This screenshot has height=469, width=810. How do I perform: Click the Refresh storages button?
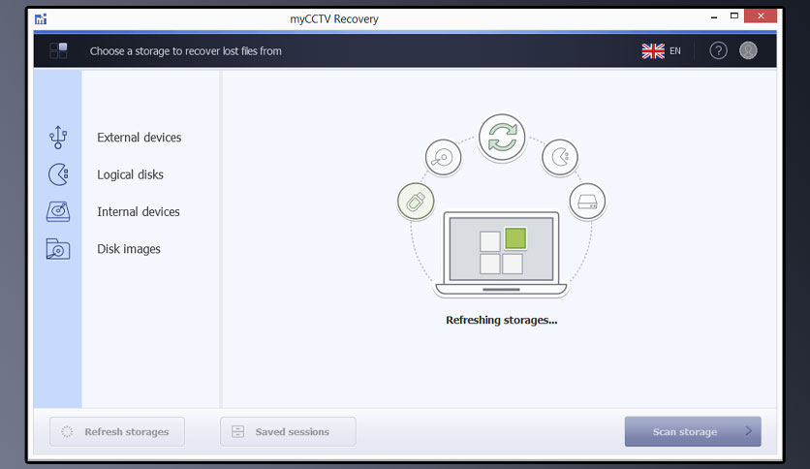(x=117, y=432)
